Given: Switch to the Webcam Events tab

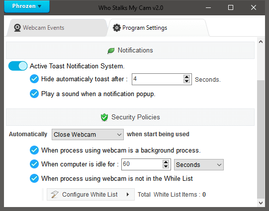Looking at the screenshot, I should 57,28.
